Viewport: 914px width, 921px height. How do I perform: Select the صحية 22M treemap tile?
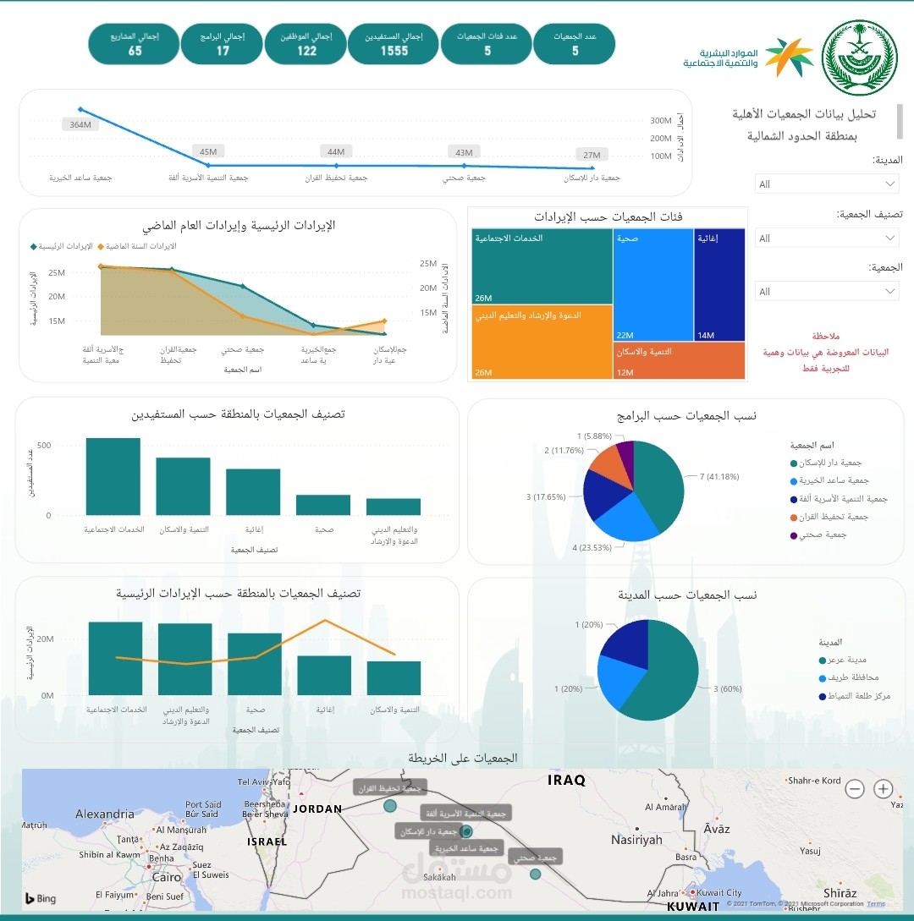point(653,285)
